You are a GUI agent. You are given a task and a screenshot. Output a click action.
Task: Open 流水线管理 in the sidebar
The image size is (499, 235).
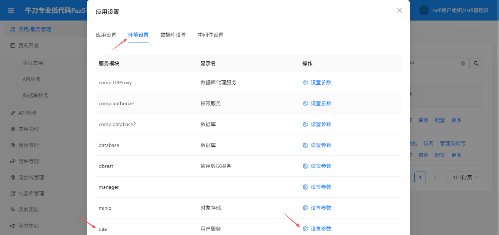click(x=31, y=177)
